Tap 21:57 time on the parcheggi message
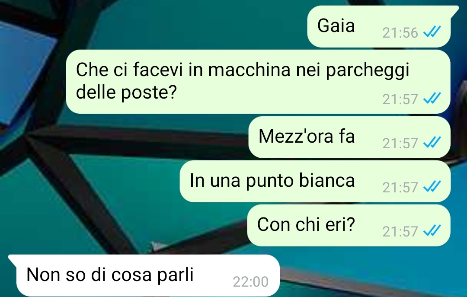Screen dimensions: 467x297 [x=400, y=99]
